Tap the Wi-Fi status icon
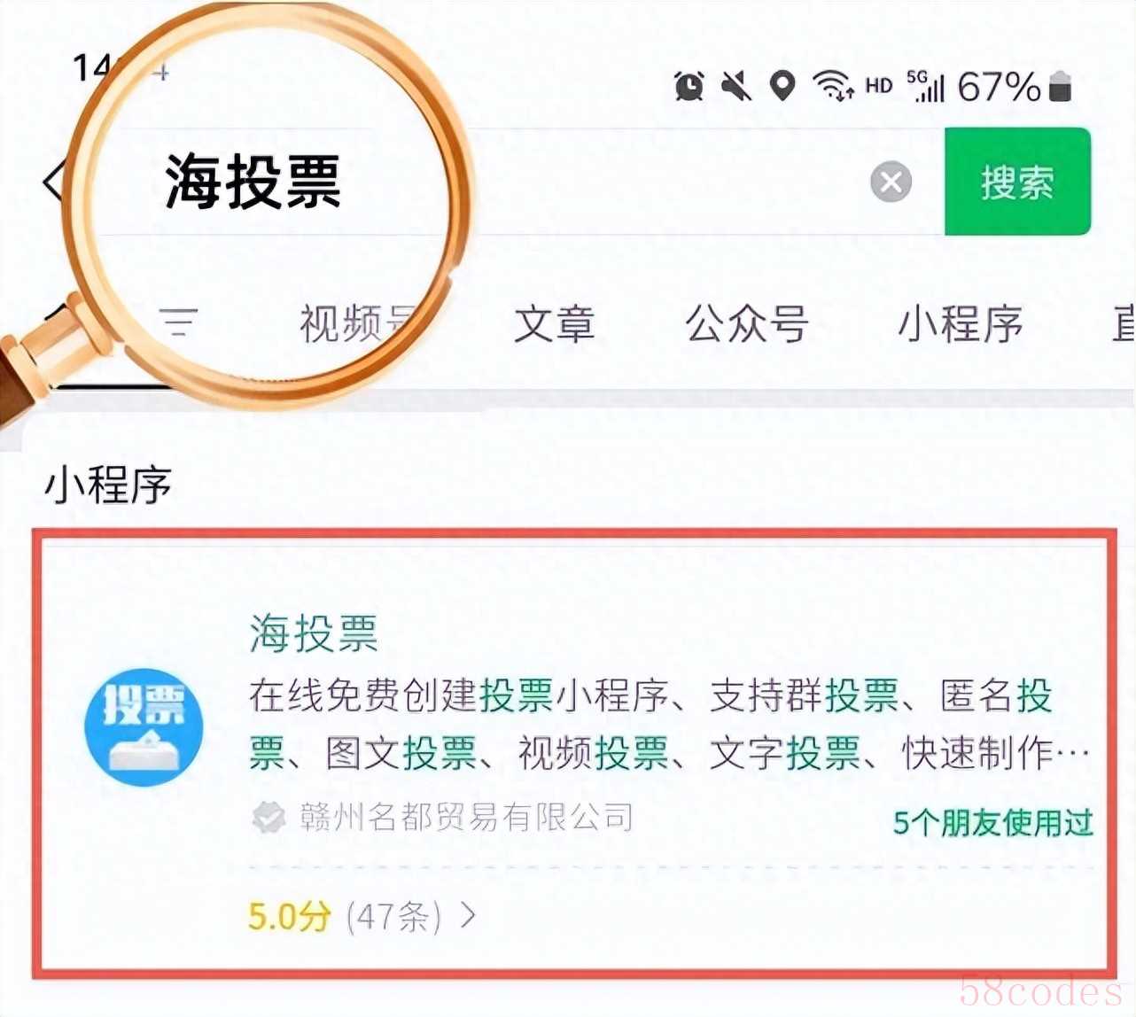 833,86
